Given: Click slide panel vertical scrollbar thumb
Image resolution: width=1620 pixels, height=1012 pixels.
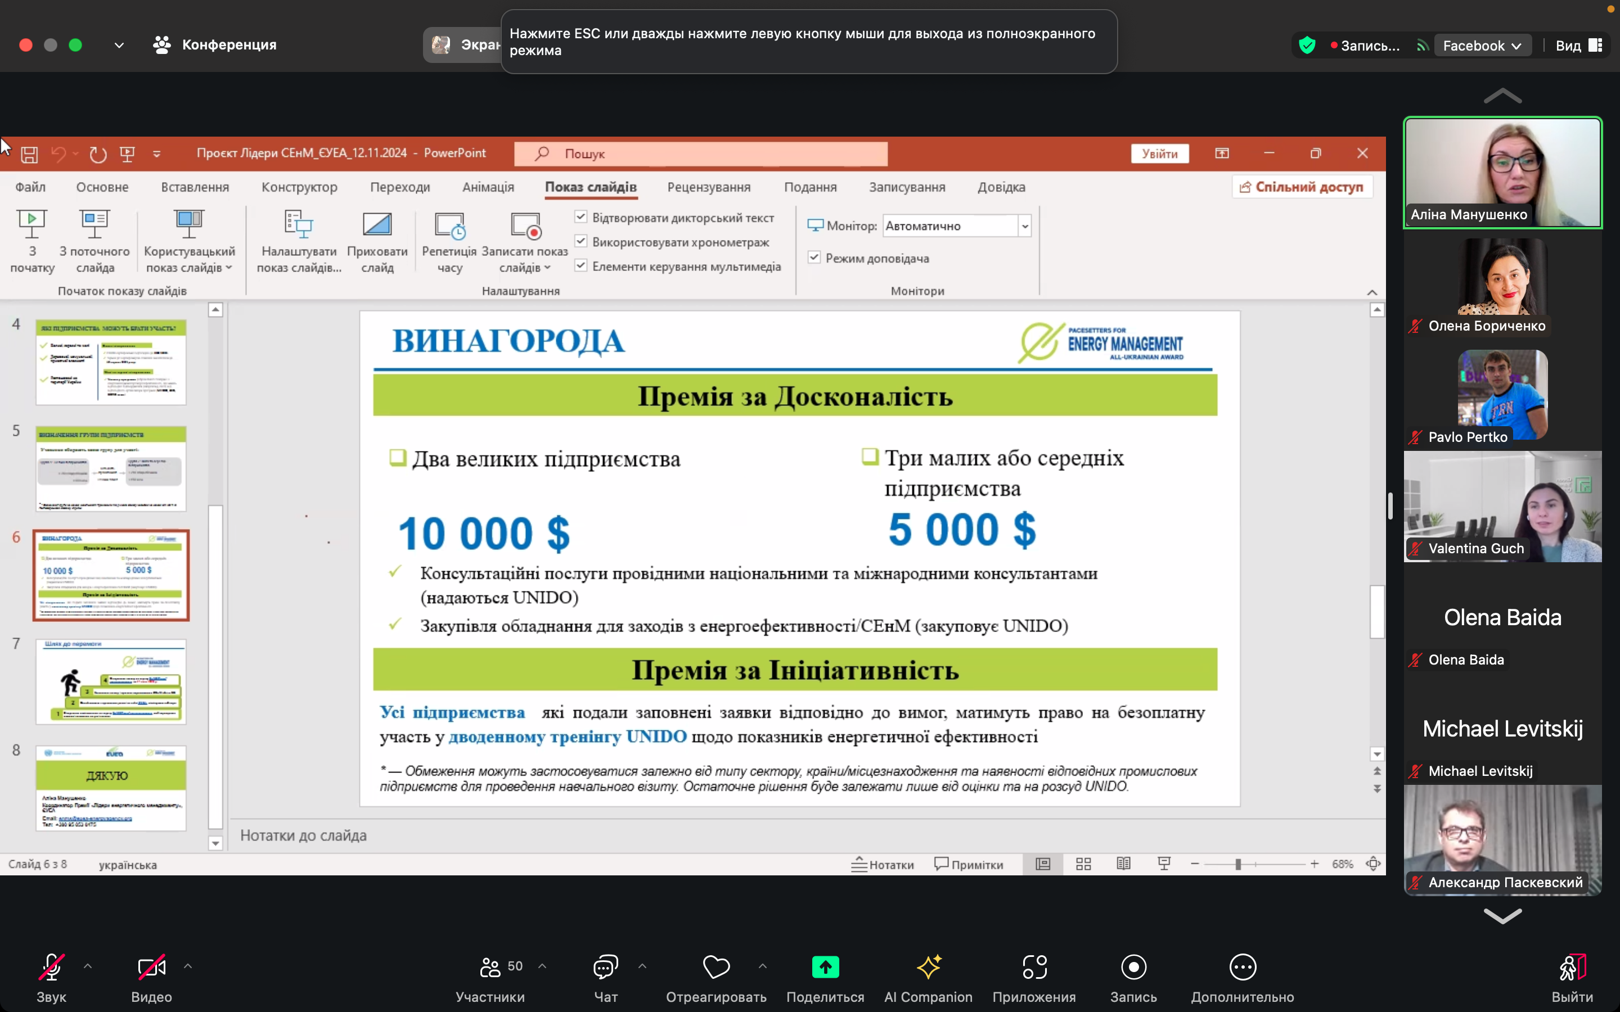Looking at the screenshot, I should pos(215,666).
